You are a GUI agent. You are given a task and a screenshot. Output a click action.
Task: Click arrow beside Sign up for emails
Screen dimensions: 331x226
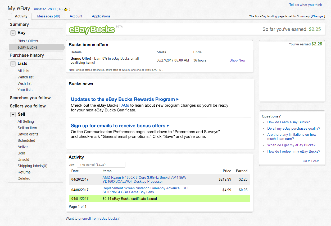click(168, 126)
